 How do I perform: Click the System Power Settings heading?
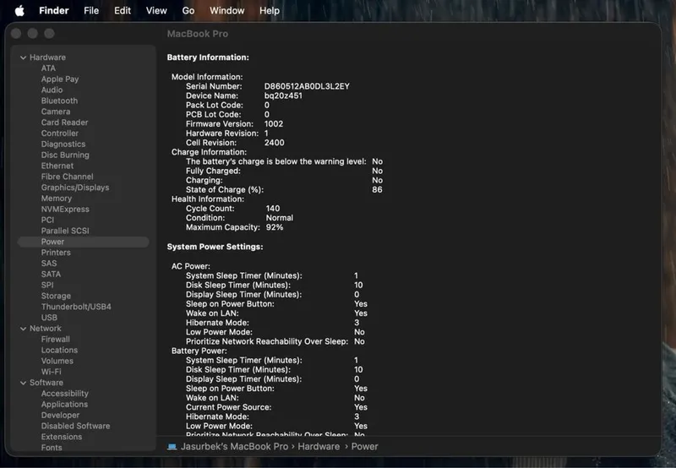click(x=215, y=247)
